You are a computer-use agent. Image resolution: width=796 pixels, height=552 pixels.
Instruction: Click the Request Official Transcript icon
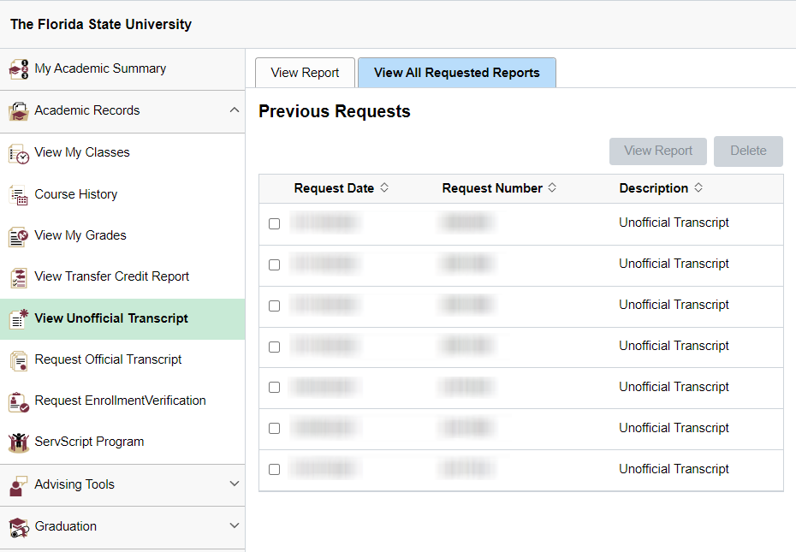coord(19,359)
